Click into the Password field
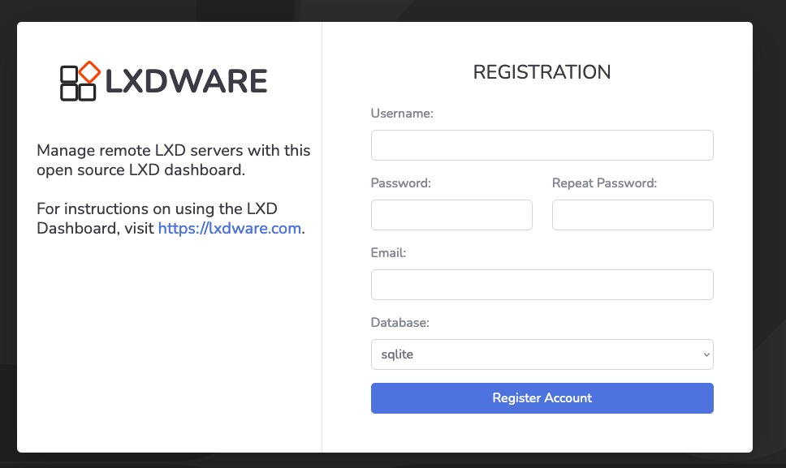The width and height of the screenshot is (786, 468). (451, 215)
